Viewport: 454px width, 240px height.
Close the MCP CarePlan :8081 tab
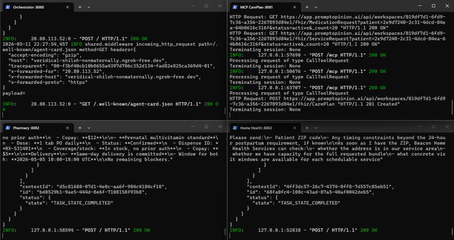pos(295,7)
